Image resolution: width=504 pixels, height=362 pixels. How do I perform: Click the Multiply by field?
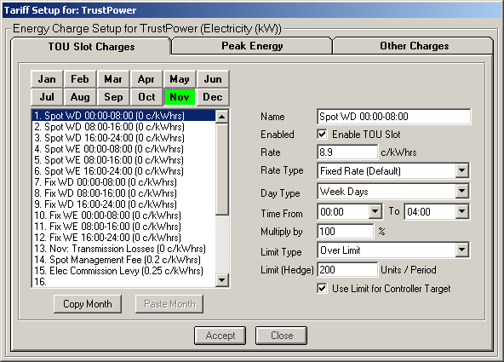[x=345, y=231]
